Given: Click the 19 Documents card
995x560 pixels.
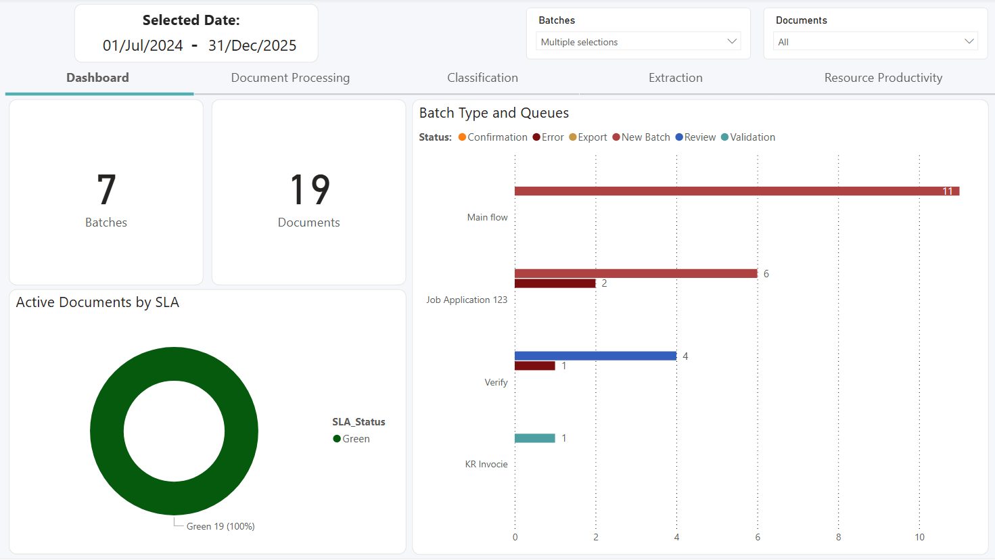Looking at the screenshot, I should point(309,193).
